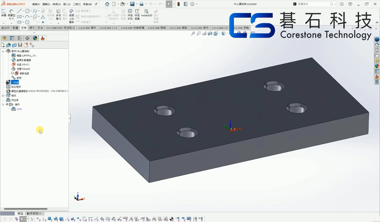Switch to the SolidCAM 2.5D tab
Viewport: 380px width, 222px height.
[x=108, y=28]
